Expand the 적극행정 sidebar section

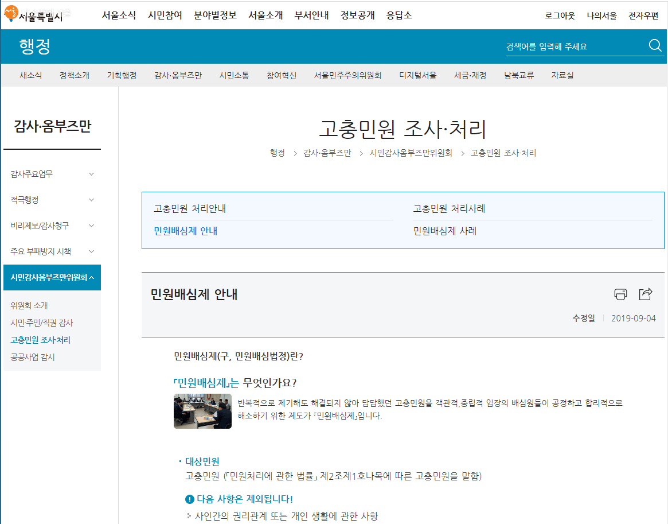pos(91,200)
